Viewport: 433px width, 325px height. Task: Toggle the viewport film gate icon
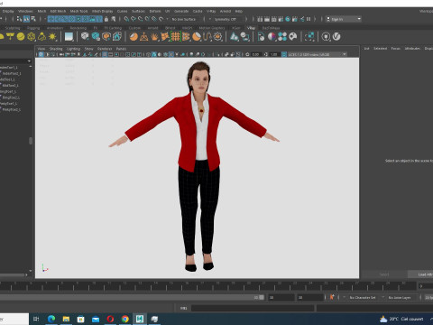110,54
